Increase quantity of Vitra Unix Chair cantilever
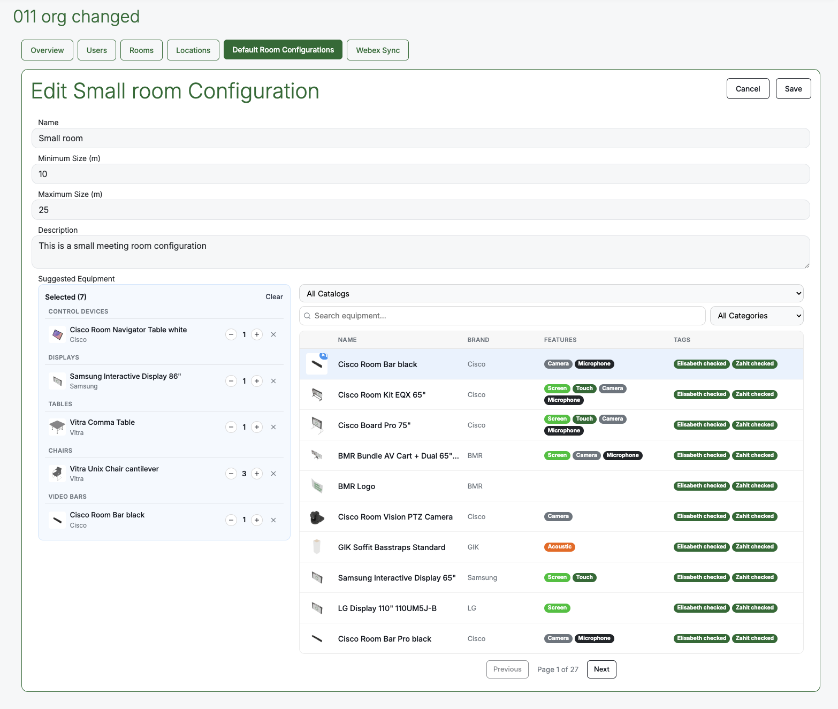 (257, 474)
